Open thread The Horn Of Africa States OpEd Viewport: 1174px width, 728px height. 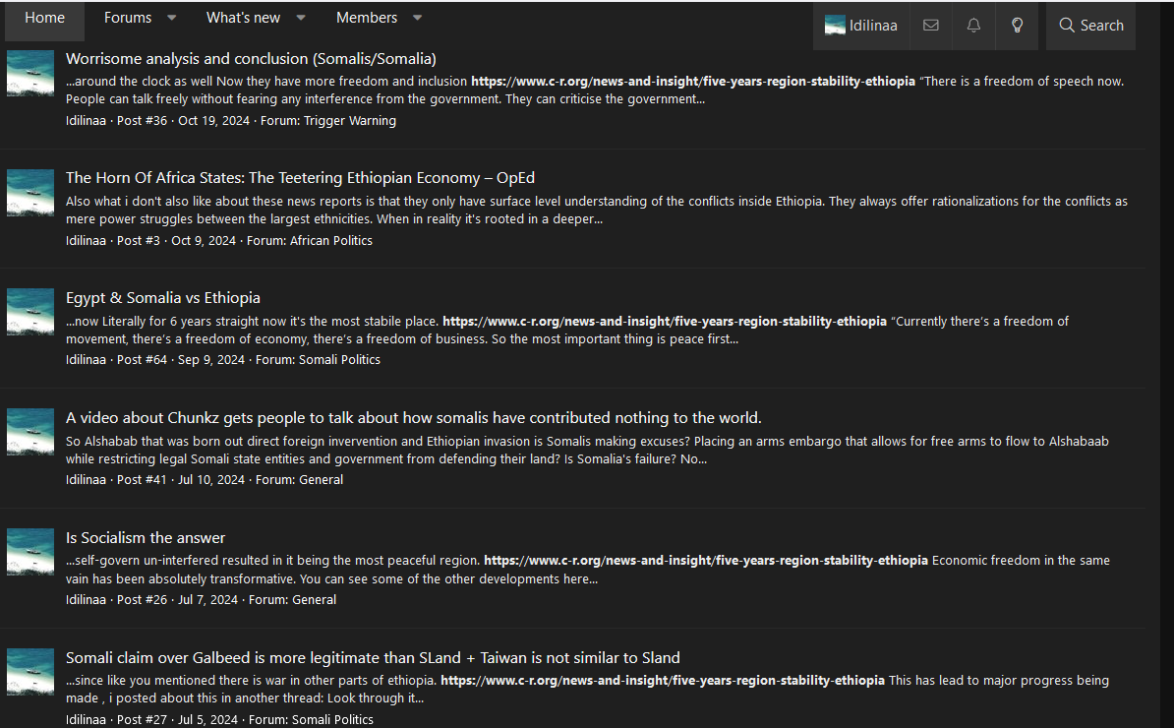(300, 177)
